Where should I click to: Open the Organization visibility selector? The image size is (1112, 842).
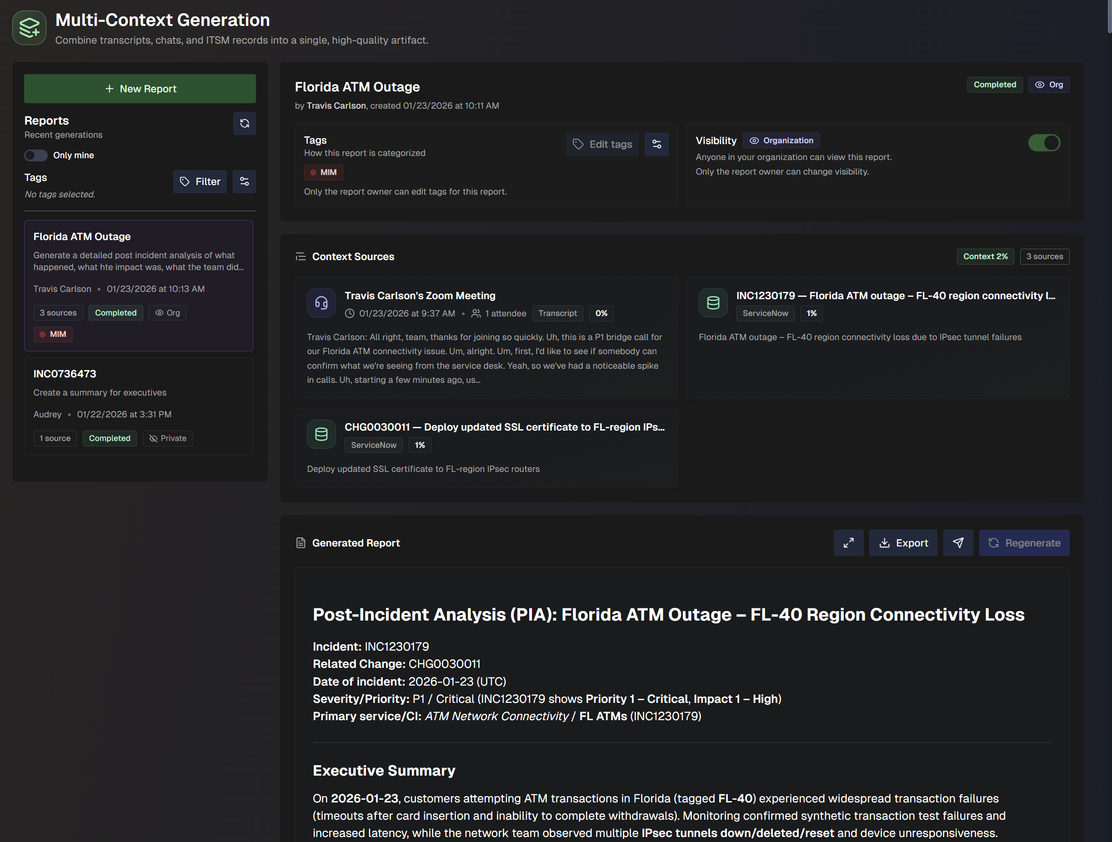point(780,140)
